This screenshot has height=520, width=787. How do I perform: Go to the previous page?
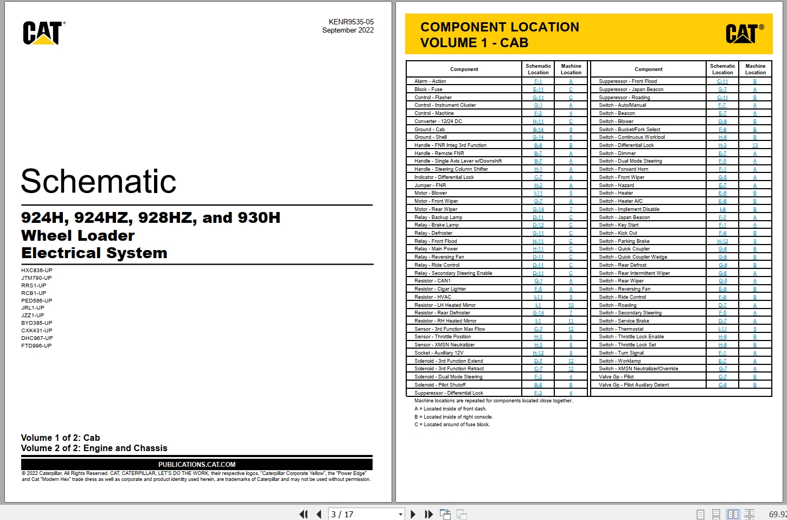pos(319,514)
